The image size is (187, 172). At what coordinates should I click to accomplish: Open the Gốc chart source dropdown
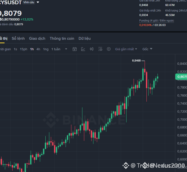coord(147,49)
